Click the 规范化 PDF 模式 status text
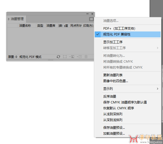Screen dimensions: 163x144 pyautogui.click(x=30, y=57)
